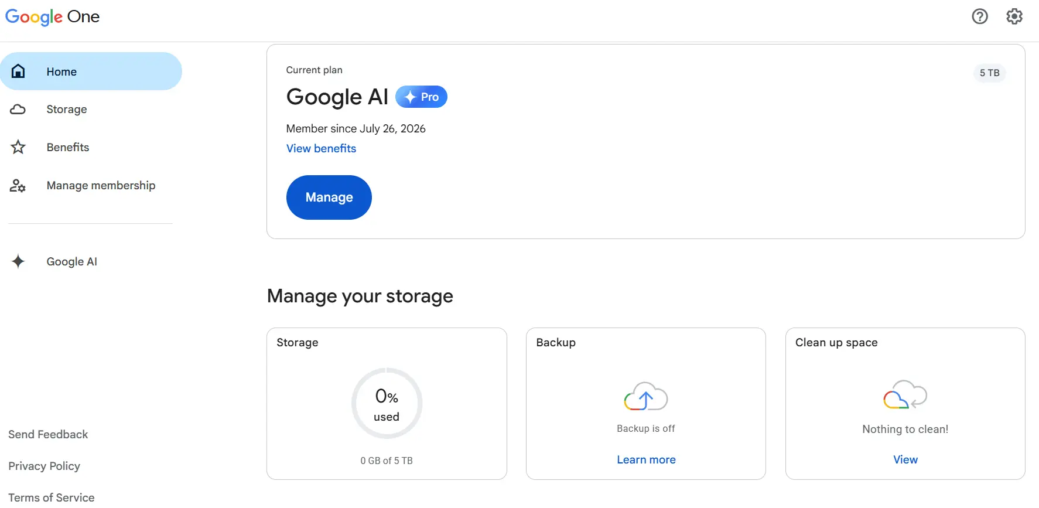Click the 5 TB storage chip

click(x=990, y=73)
